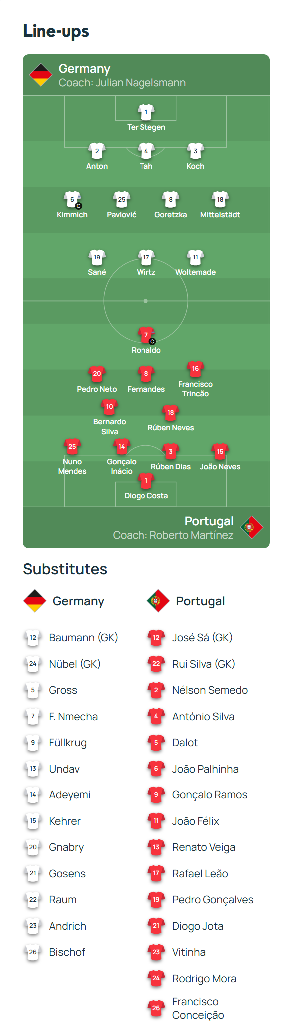Click Ter Stegen's number 1 goalkeeper shirt
The width and height of the screenshot is (284, 1032).
point(146,112)
